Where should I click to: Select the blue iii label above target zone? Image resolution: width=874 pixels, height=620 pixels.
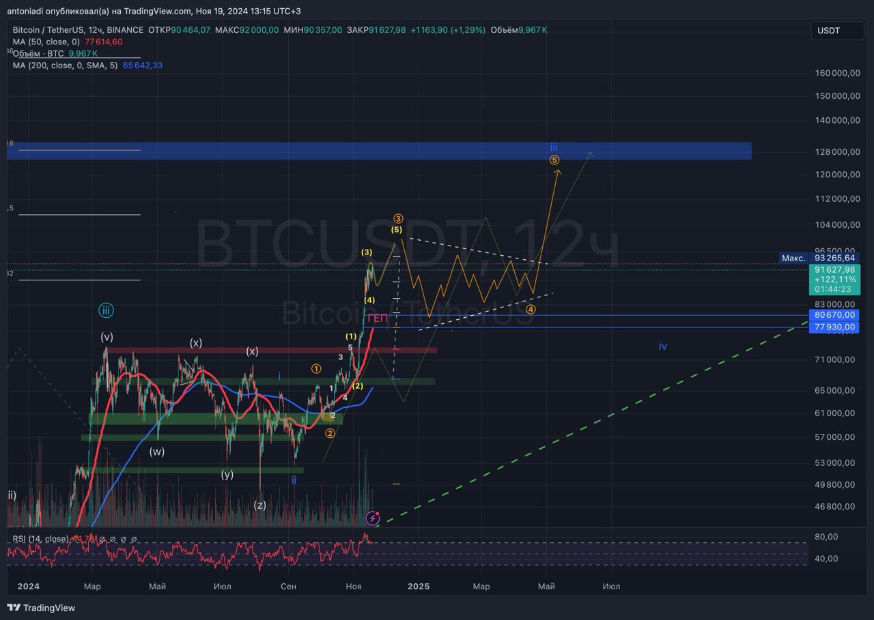pos(554,147)
